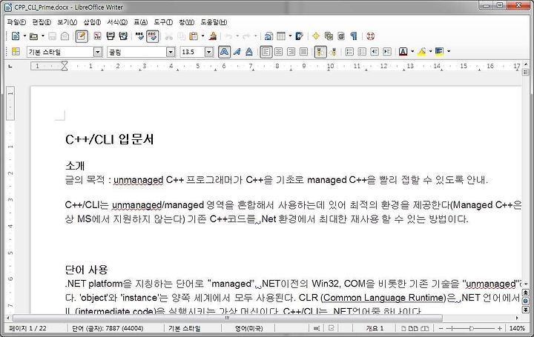Show Draw Functions
Image resolution: width=534 pixels, height=337 pixels.
[300, 36]
